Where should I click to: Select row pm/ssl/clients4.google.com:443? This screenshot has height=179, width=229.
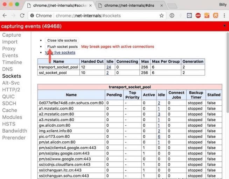[x=130, y=148]
